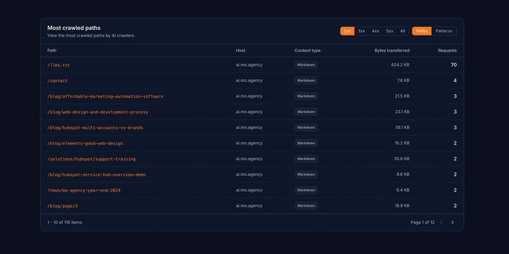The height and width of the screenshot is (254, 509).
Task: Switch to the Patterns view
Action: [444, 31]
